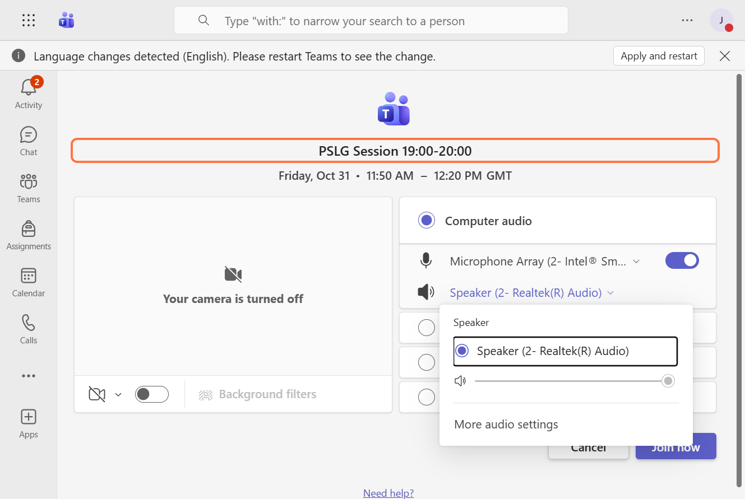Open the Need help? link
Viewport: 745px width, 499px height.
click(388, 493)
